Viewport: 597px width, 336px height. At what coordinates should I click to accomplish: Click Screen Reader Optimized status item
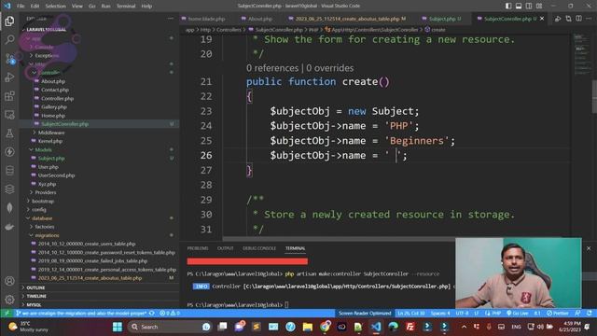[x=365, y=314]
